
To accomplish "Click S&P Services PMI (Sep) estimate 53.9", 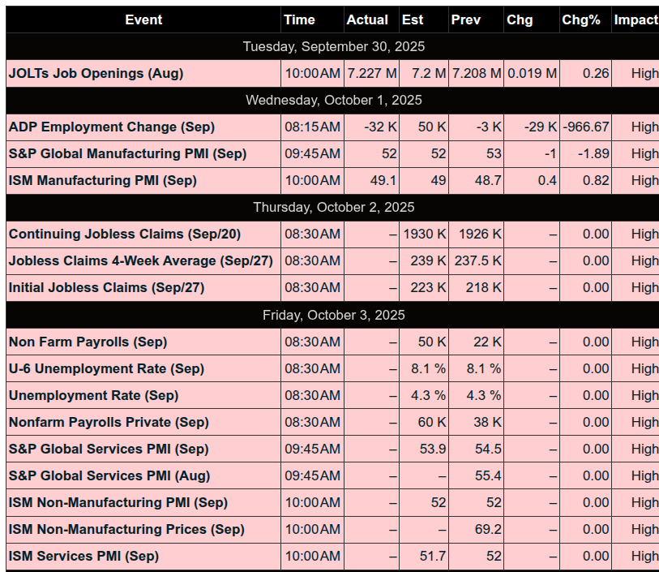I will tap(433, 449).
